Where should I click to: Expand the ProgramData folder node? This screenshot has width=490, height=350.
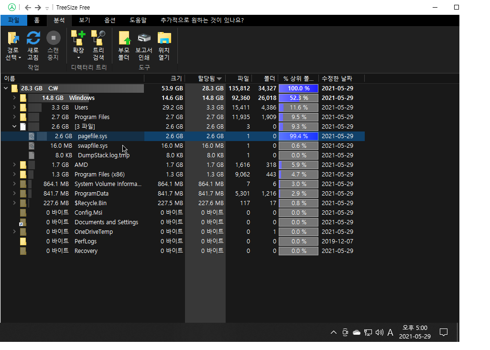click(14, 194)
